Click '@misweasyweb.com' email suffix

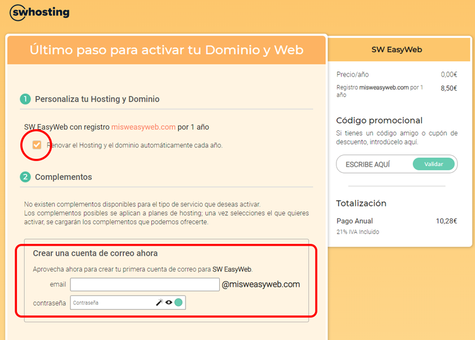pyautogui.click(x=261, y=284)
